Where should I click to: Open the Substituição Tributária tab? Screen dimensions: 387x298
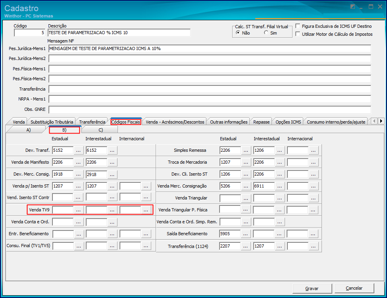[x=52, y=122]
